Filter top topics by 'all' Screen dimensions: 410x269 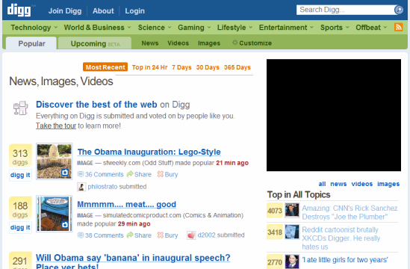tap(322, 184)
